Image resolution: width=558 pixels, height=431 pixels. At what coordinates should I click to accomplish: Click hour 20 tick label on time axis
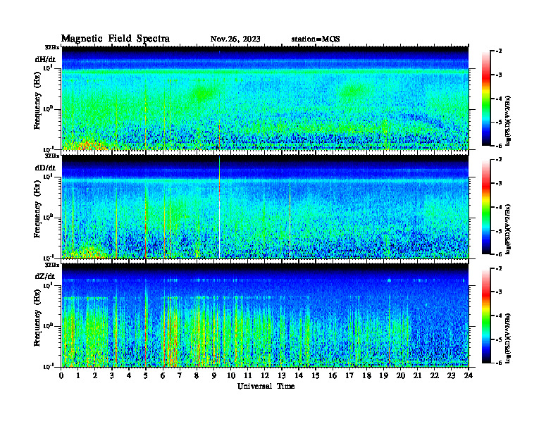click(x=400, y=376)
